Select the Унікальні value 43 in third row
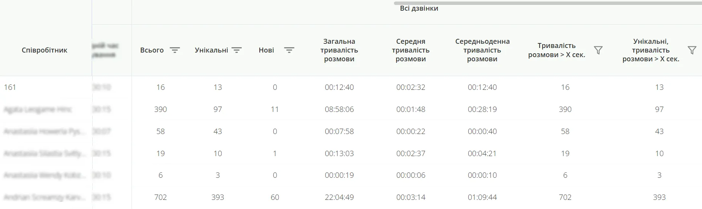702x209 pixels. (x=218, y=131)
